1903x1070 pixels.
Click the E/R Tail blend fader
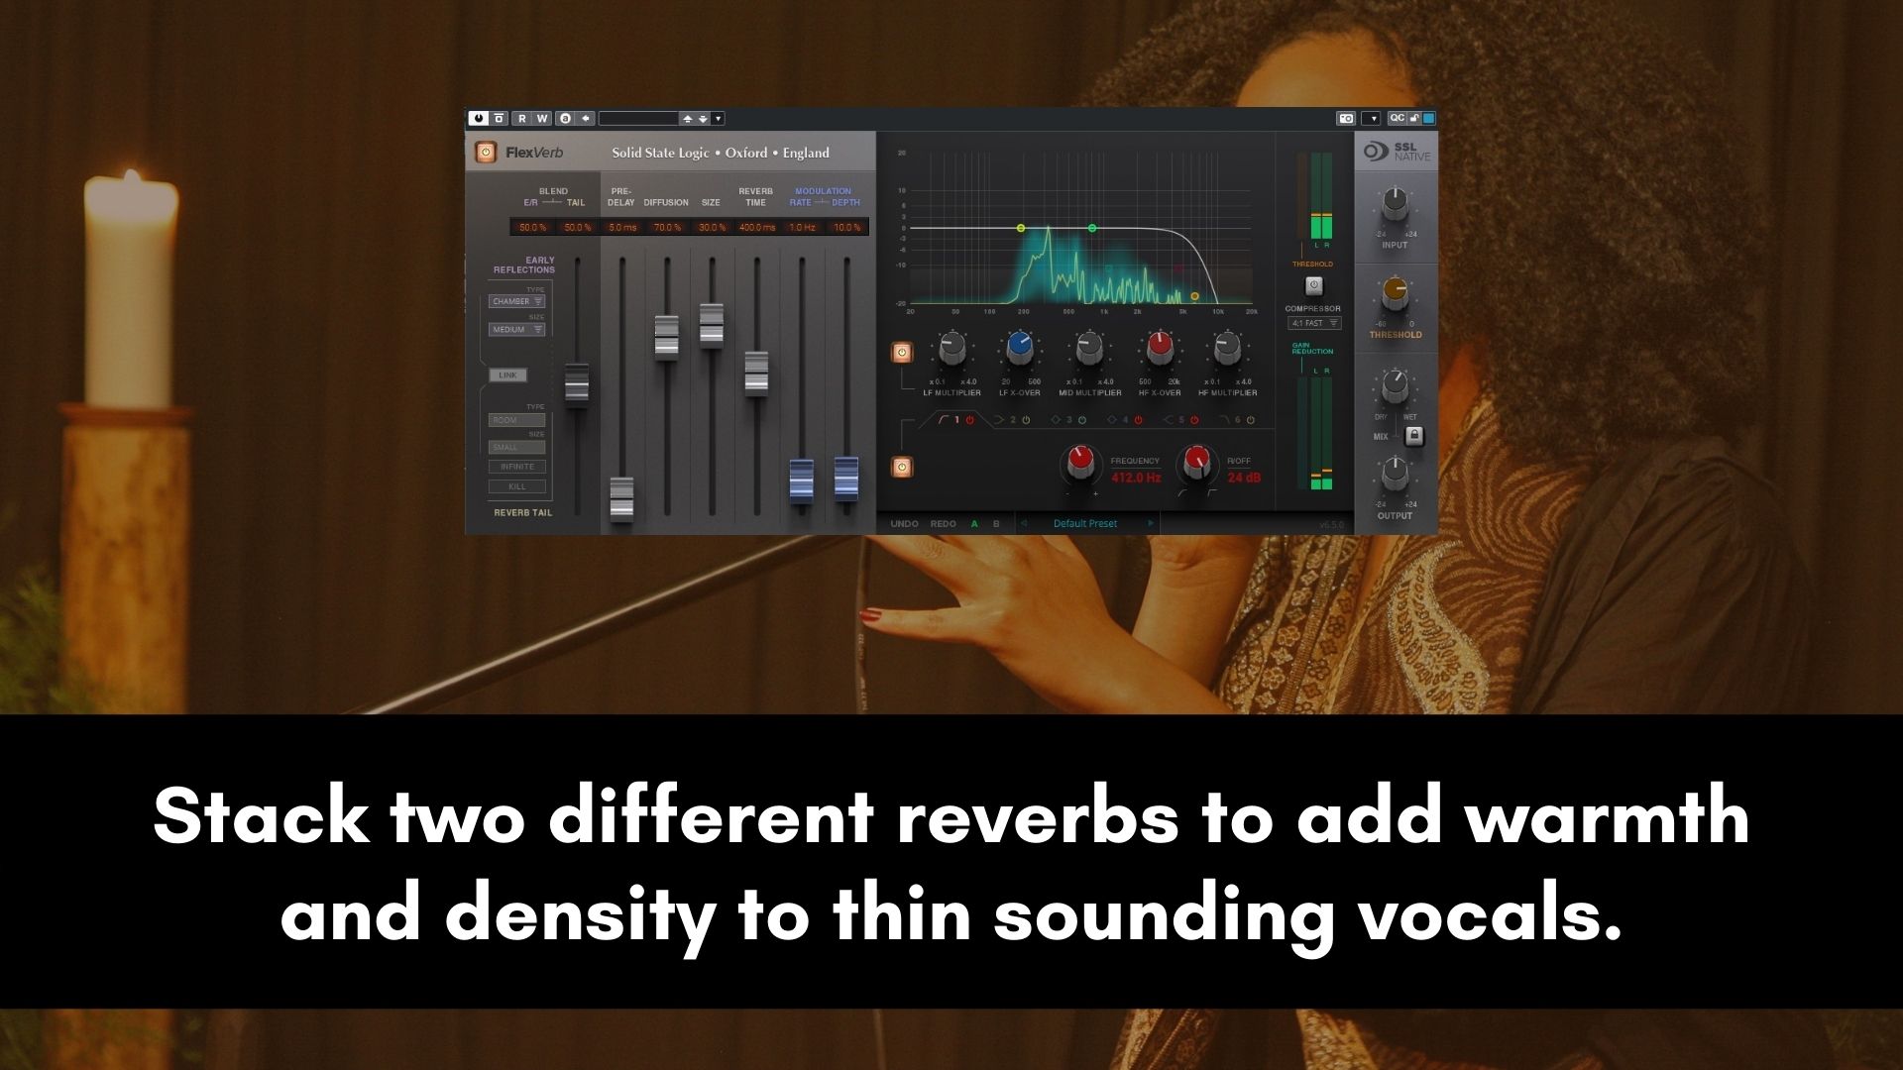576,382
